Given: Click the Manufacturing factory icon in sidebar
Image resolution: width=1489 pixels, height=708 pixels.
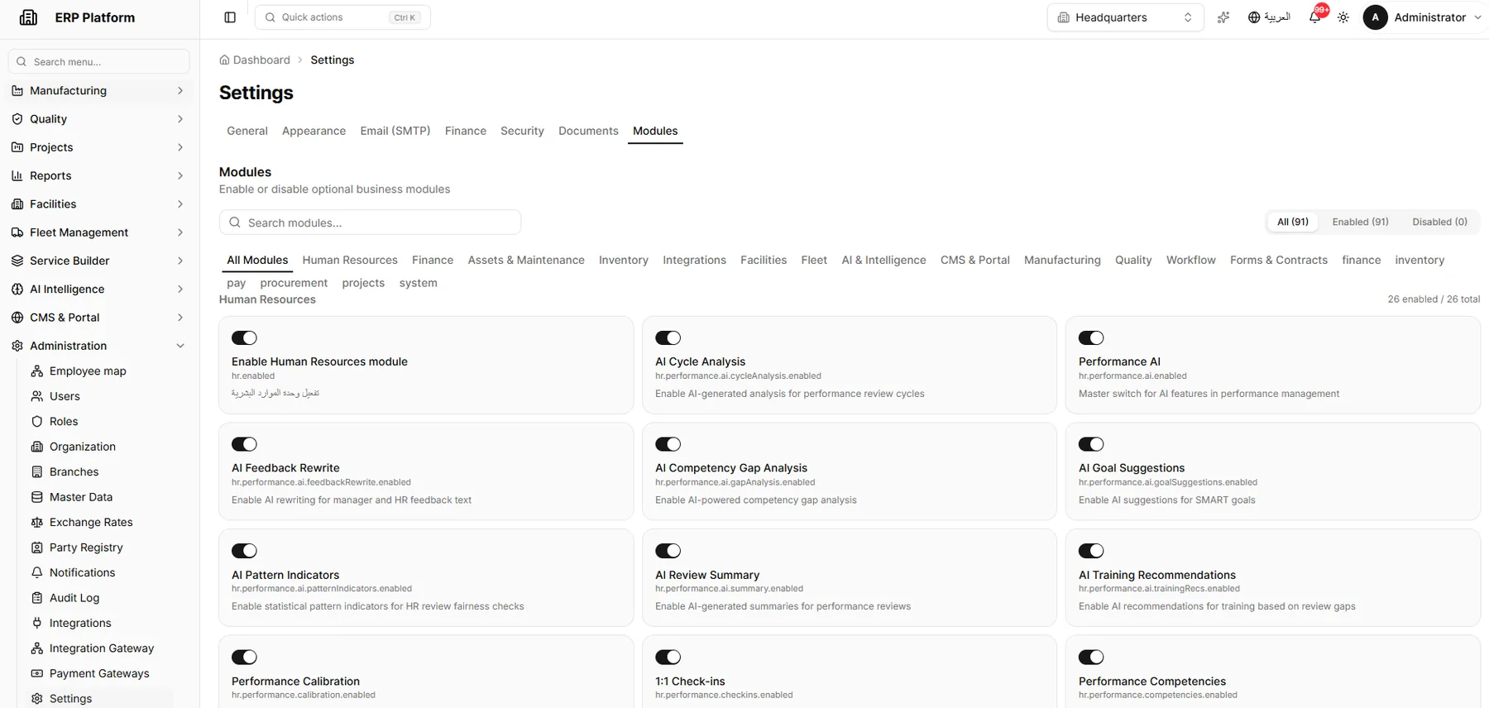Looking at the screenshot, I should click(x=17, y=91).
